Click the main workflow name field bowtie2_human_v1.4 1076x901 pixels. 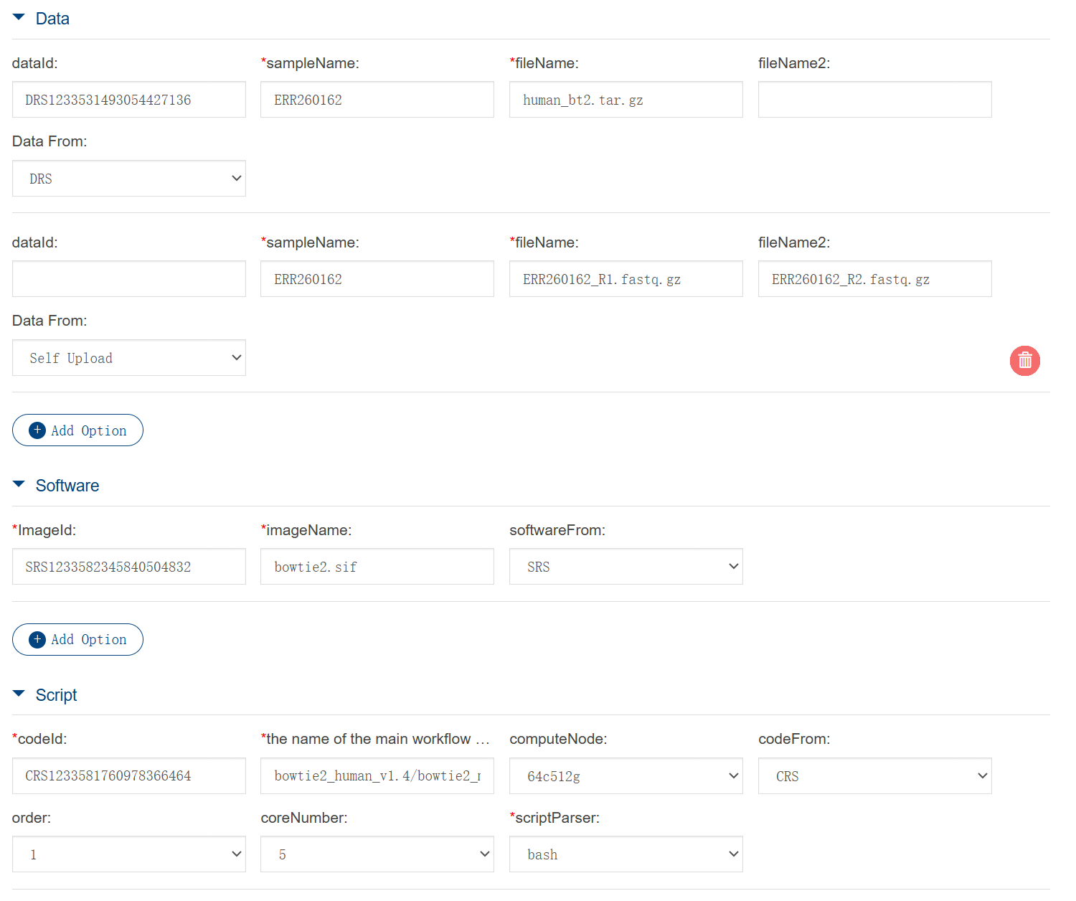click(x=377, y=776)
